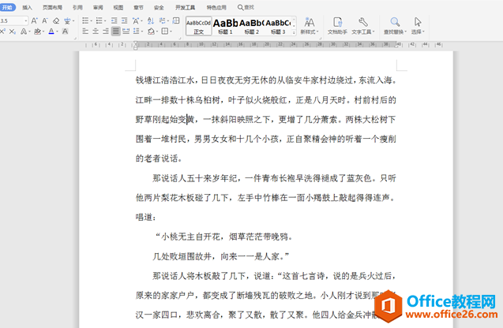Open the 新样式 new style menu
This screenshot has height=328, width=503.
[x=310, y=25]
